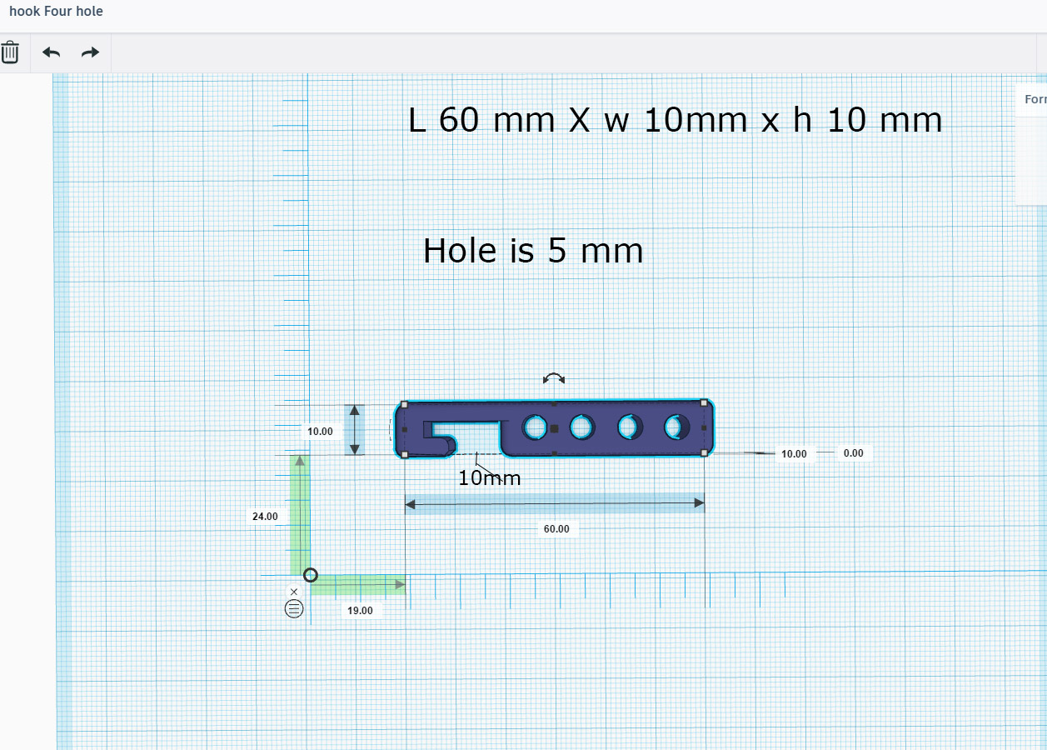1047x750 pixels.
Task: Click the project title 'hook Four hole'
Action: tap(57, 12)
